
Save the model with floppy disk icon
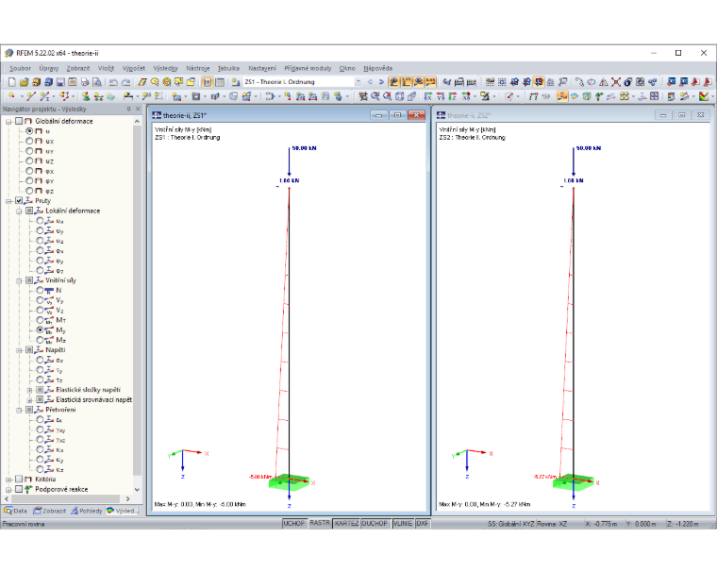[x=60, y=82]
